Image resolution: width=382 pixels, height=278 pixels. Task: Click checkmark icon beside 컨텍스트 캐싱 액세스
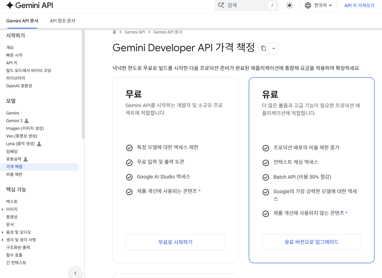(x=266, y=163)
